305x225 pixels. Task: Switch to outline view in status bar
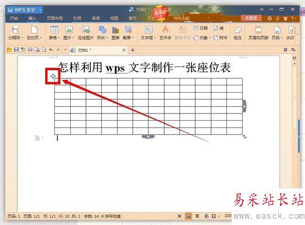[x=198, y=216]
